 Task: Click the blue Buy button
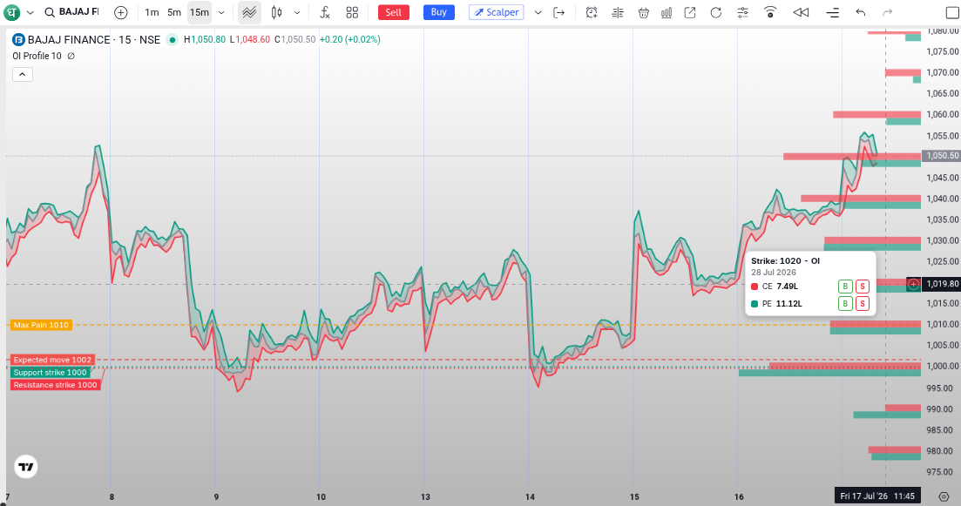click(439, 12)
